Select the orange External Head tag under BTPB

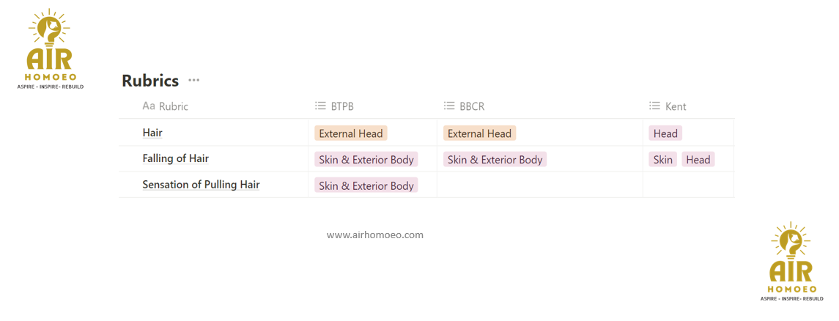(x=351, y=133)
